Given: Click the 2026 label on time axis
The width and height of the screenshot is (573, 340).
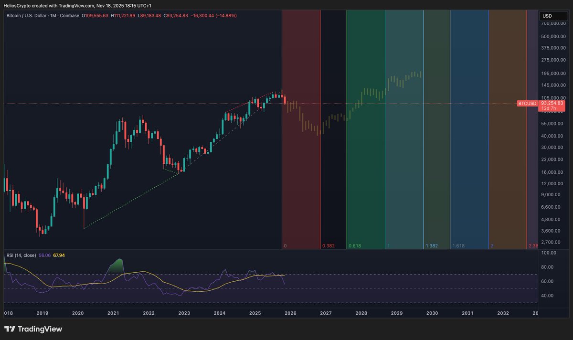Looking at the screenshot, I should pos(290,313).
